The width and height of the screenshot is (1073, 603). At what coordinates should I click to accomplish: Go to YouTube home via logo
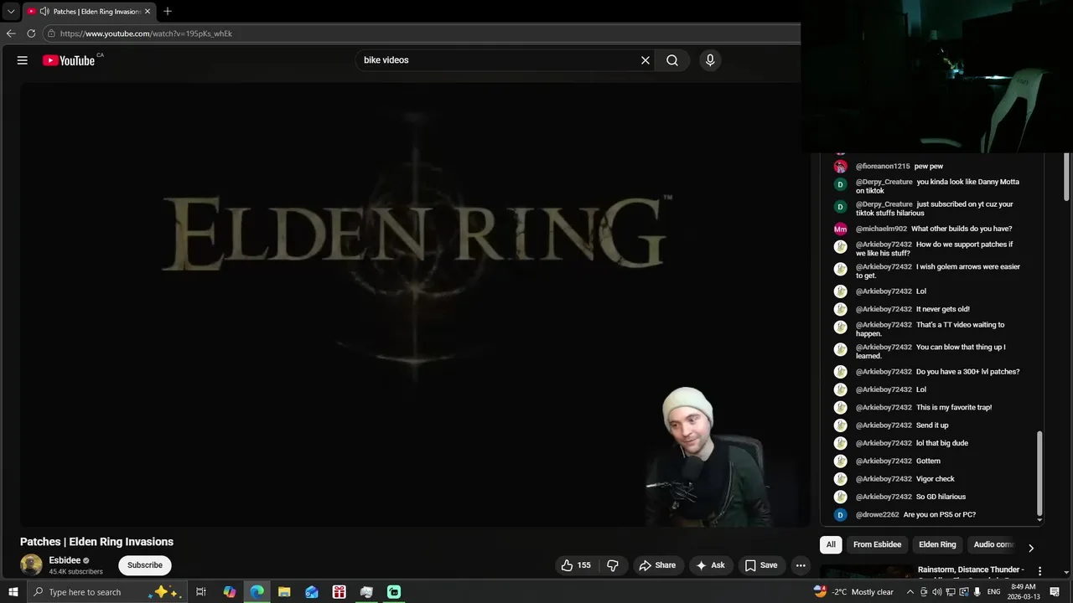point(69,60)
